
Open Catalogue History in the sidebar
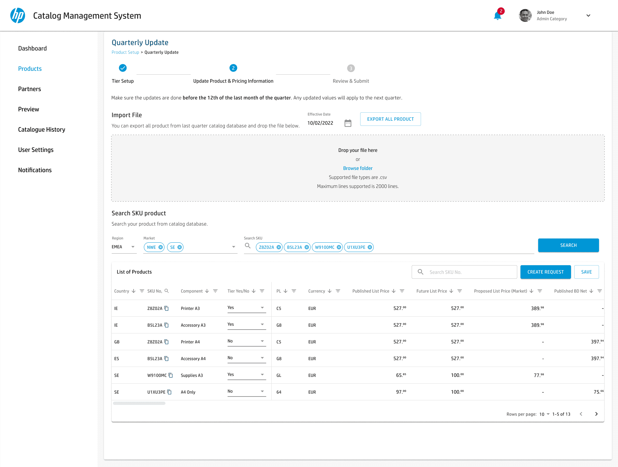click(x=42, y=129)
